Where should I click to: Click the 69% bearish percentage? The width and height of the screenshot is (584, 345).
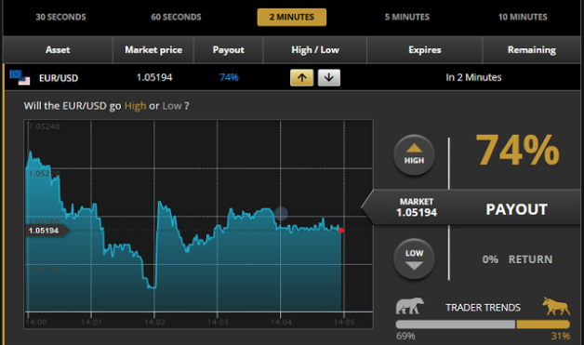coord(405,336)
